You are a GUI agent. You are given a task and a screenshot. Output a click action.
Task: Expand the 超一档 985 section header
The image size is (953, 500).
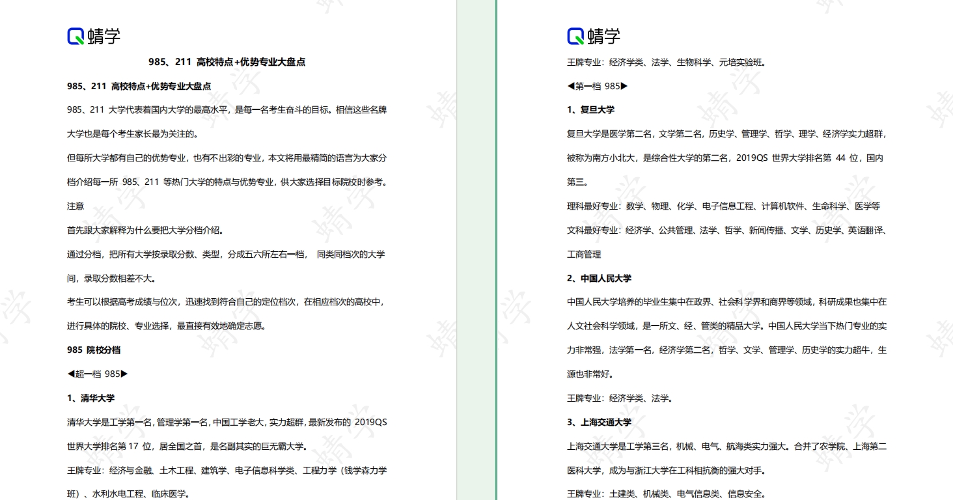[x=97, y=374]
